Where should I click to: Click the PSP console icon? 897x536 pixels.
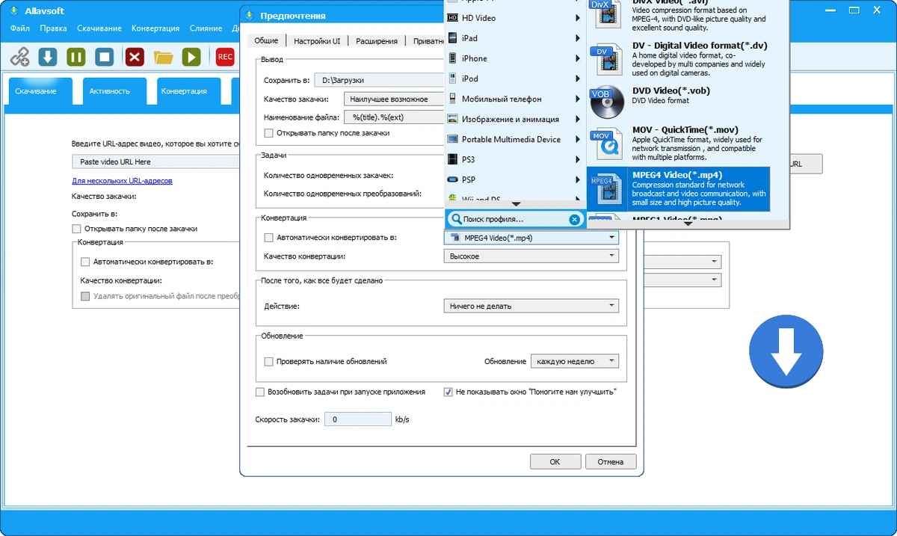coord(452,179)
